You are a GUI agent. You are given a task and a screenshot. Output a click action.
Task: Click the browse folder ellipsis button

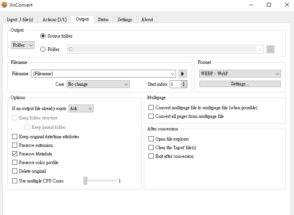click(x=270, y=49)
